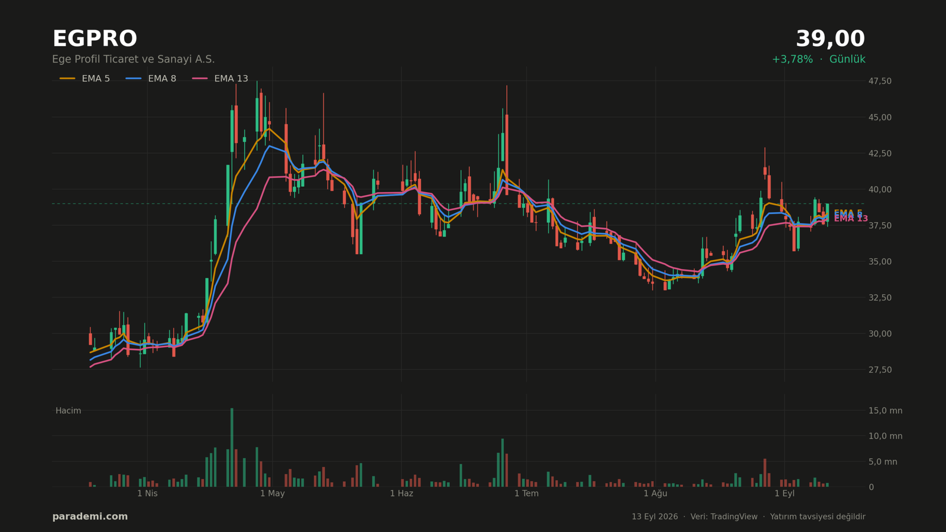Click the pink 'EMA 13' label at the chart's right edge

click(851, 219)
